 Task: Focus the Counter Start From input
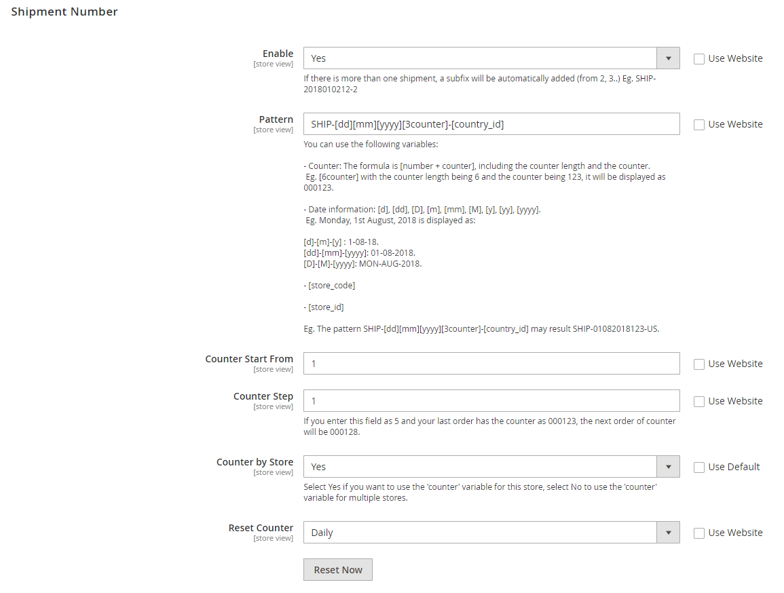coord(491,364)
